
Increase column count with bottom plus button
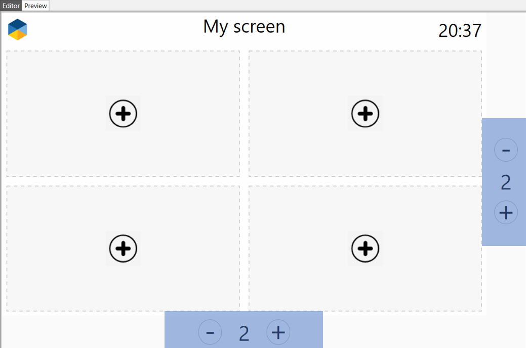pyautogui.click(x=278, y=332)
